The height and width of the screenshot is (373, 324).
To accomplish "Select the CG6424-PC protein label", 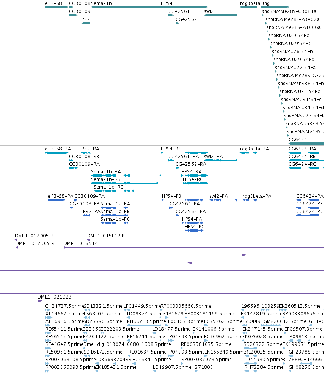I will point(310,211).
